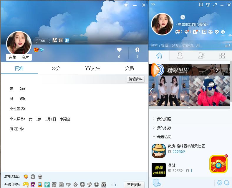Viewport: 232px width, 188px height.
Task: Switch to the 公会 tab
Action: (x=56, y=68)
